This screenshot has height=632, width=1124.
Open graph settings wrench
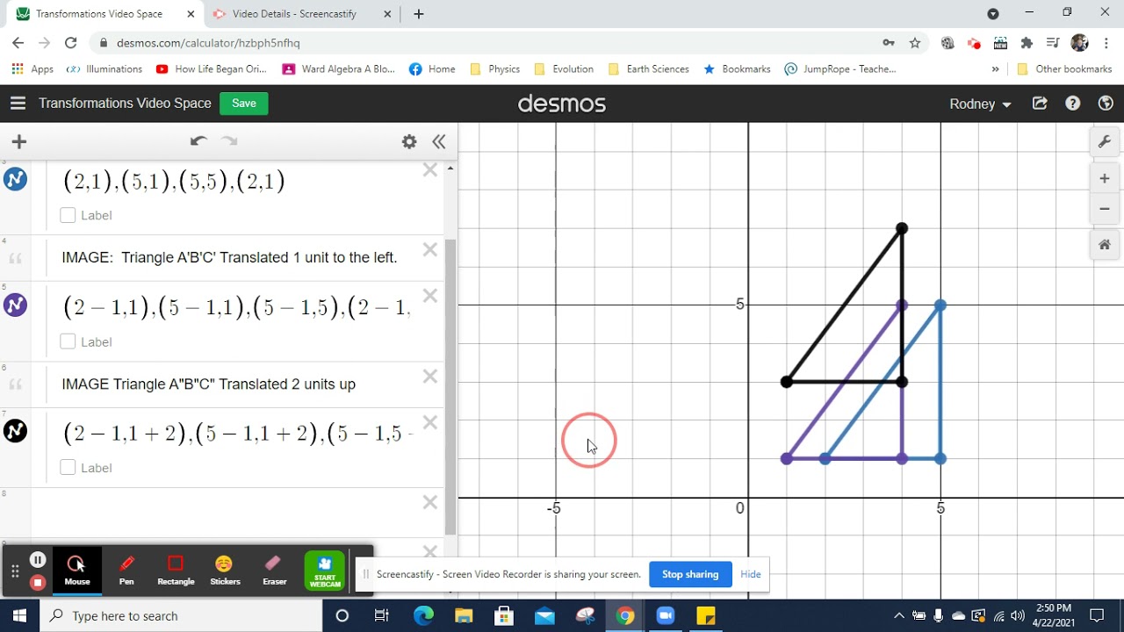1105,141
